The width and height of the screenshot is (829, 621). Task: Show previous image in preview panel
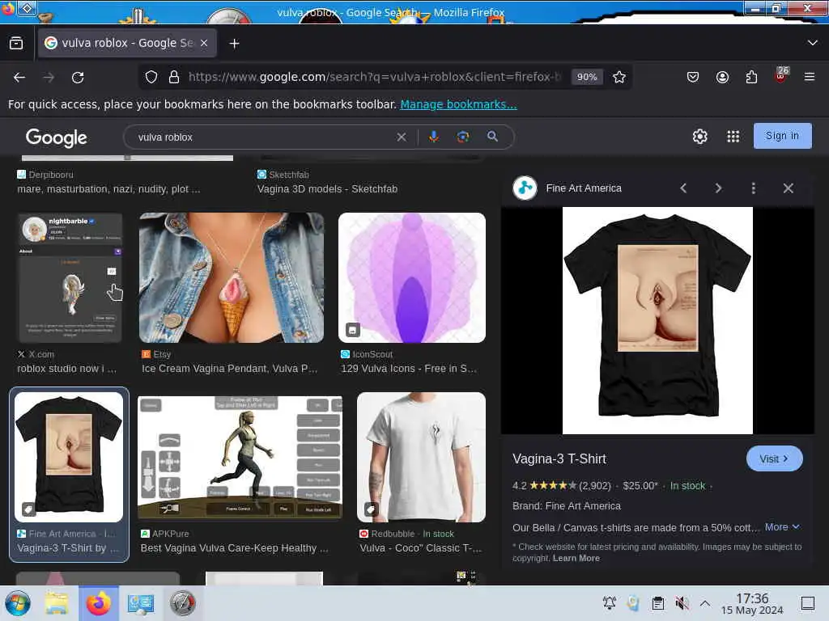coord(683,188)
